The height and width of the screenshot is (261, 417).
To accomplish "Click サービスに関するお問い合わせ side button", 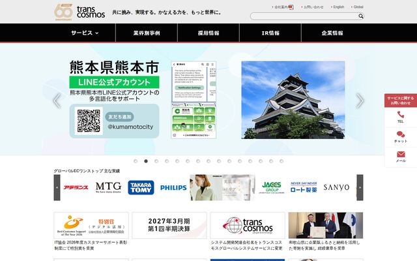I will point(401,100).
